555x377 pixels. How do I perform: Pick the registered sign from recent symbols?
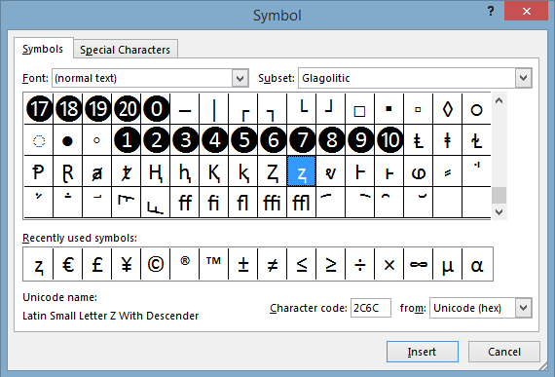click(x=185, y=264)
